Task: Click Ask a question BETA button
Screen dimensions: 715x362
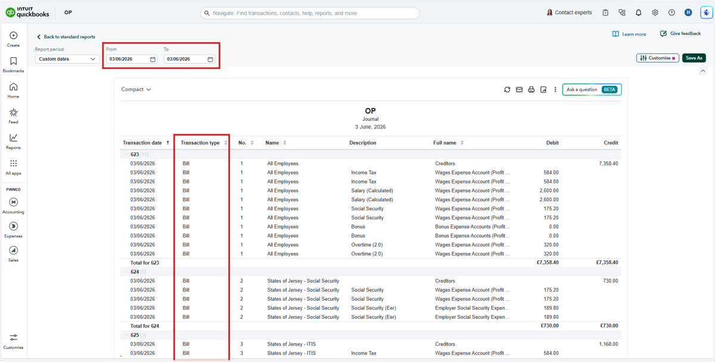Action: click(x=592, y=89)
